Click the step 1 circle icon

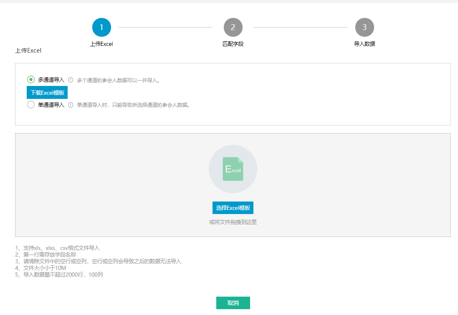click(x=101, y=28)
